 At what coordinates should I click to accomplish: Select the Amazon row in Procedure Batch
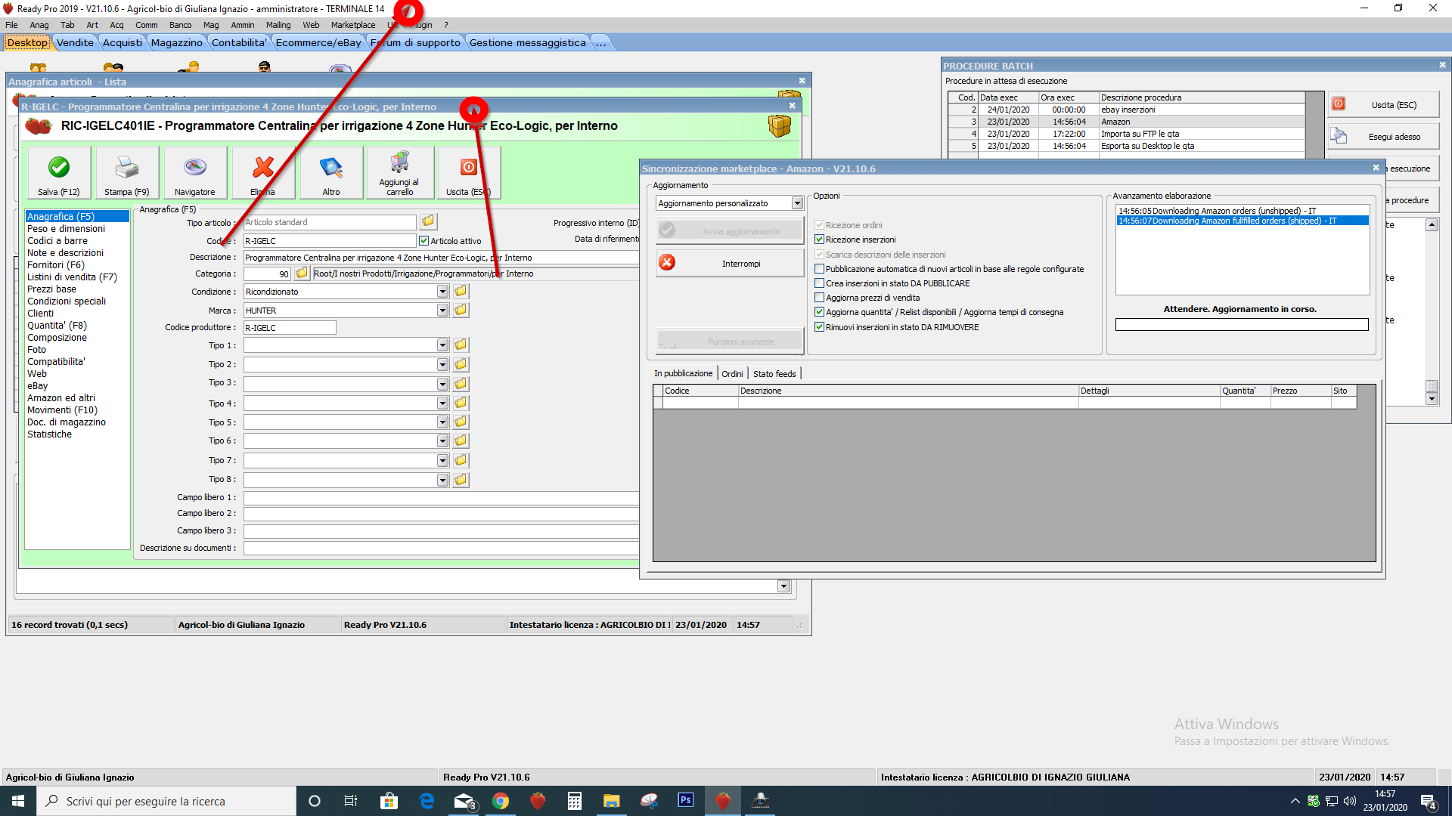point(1127,122)
